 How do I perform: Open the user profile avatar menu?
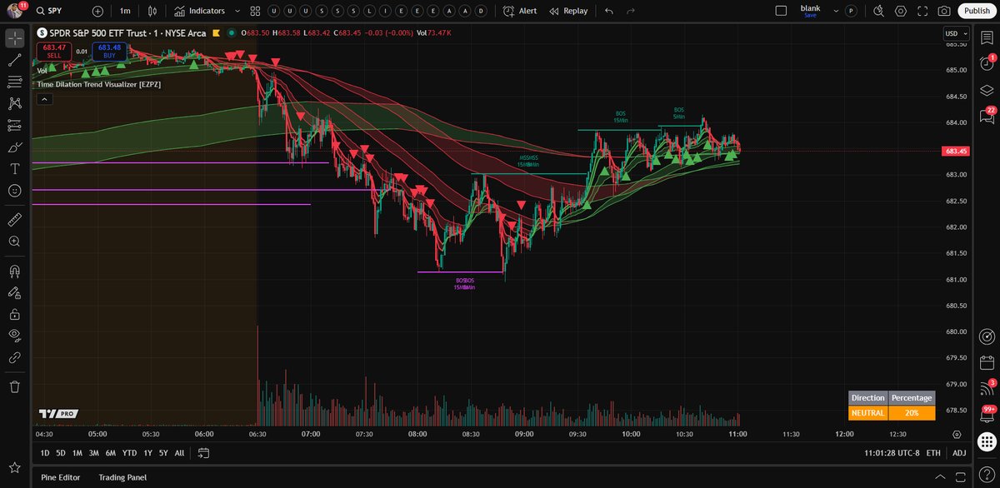tap(14, 11)
